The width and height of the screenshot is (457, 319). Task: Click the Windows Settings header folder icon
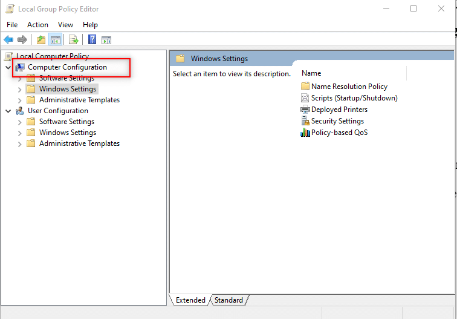point(180,59)
